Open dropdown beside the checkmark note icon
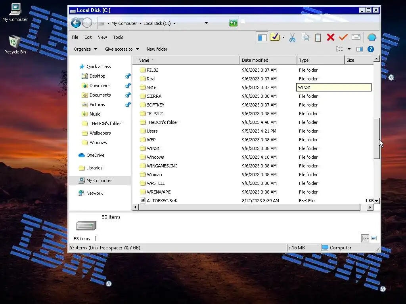The image size is (406, 304). (x=284, y=38)
